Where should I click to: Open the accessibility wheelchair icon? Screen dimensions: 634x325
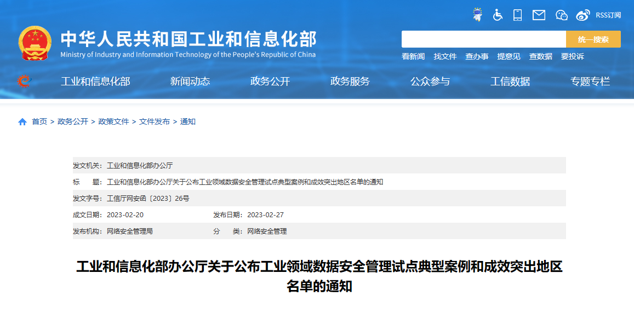point(498,15)
